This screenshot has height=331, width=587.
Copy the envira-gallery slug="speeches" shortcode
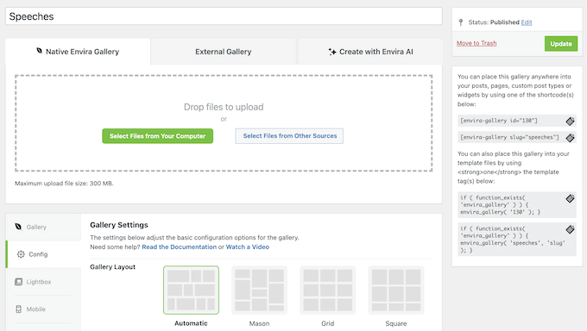(x=570, y=138)
